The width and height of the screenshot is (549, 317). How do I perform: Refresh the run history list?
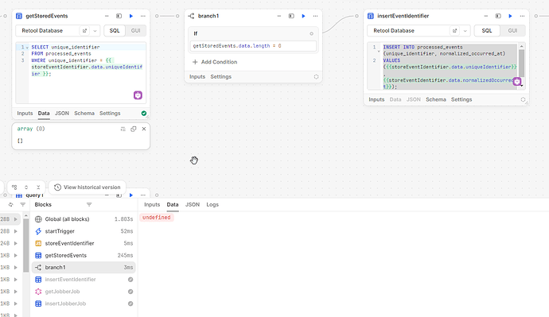pos(10,205)
